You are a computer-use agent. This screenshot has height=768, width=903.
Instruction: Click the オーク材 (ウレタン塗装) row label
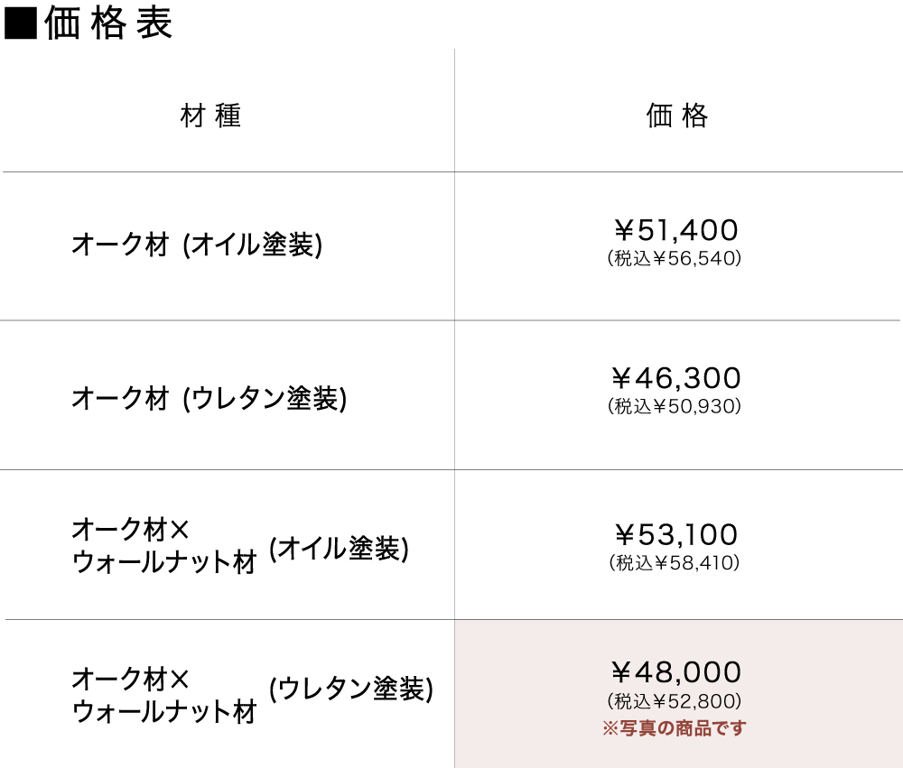point(209,398)
